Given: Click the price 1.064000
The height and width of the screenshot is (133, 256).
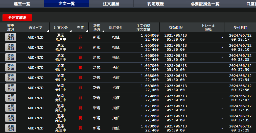Looking at the screenshot, I should click(150, 35).
